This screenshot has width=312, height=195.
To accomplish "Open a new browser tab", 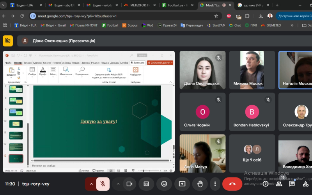I will pyautogui.click(x=277, y=5).
